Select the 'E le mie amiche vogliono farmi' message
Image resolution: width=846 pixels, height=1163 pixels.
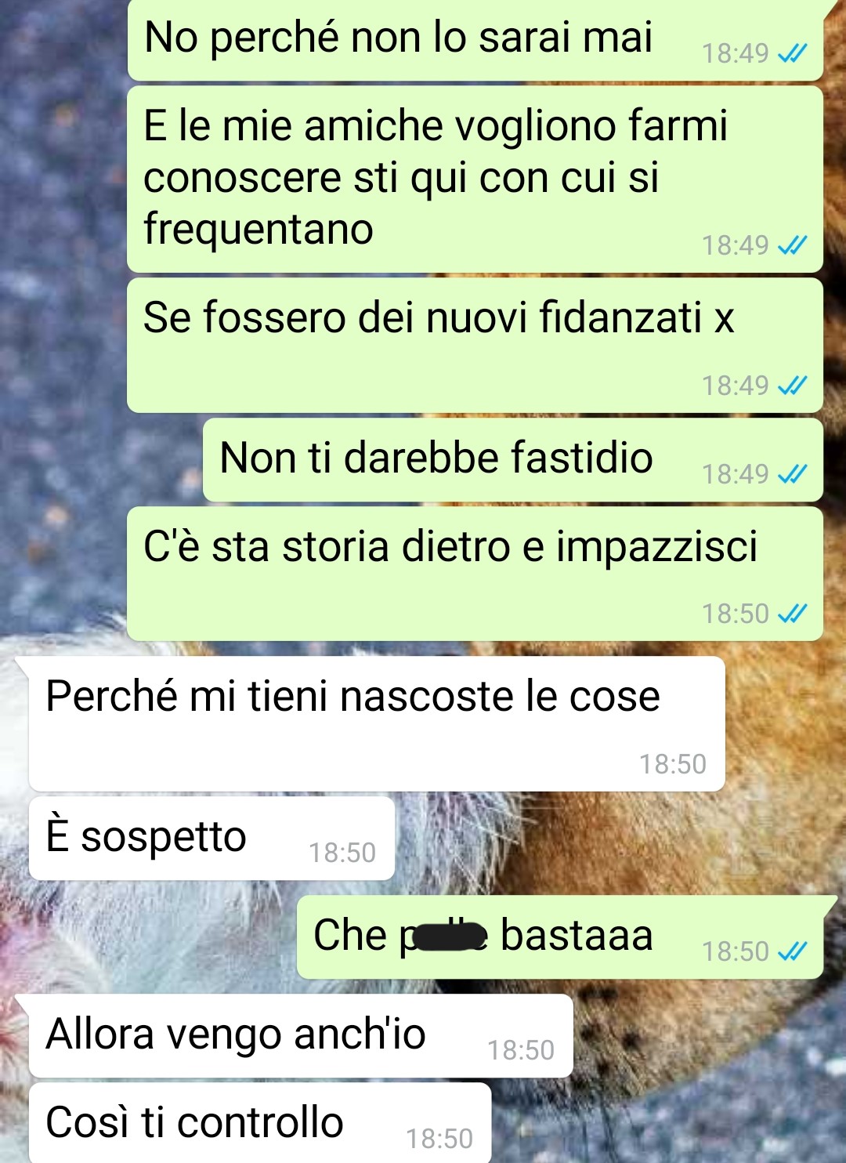point(475,179)
